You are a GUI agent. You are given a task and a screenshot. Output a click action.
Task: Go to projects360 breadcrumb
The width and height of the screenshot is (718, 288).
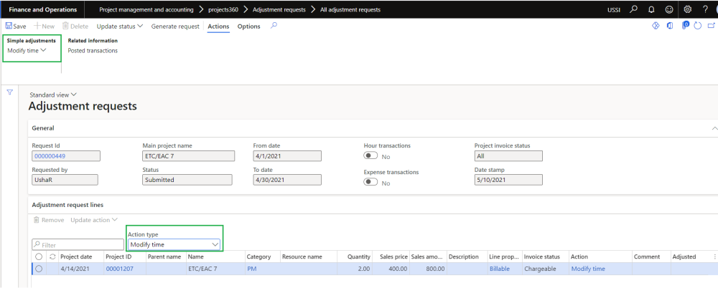tap(224, 9)
